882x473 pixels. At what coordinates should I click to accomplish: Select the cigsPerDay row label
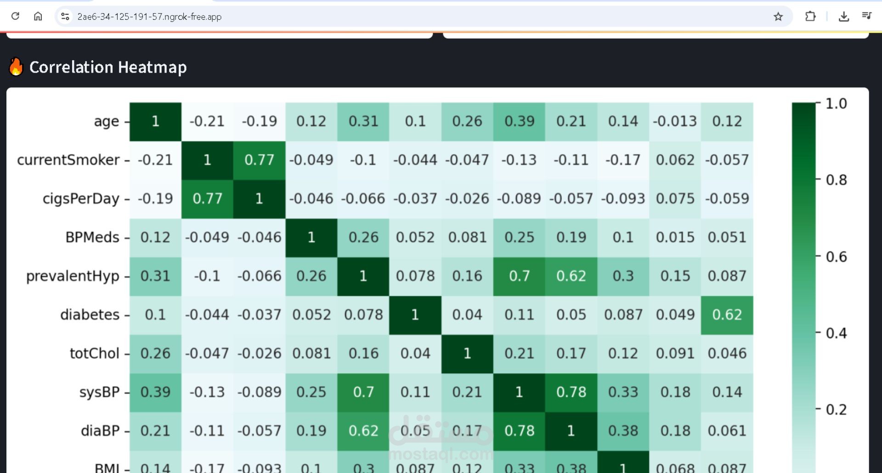(81, 198)
